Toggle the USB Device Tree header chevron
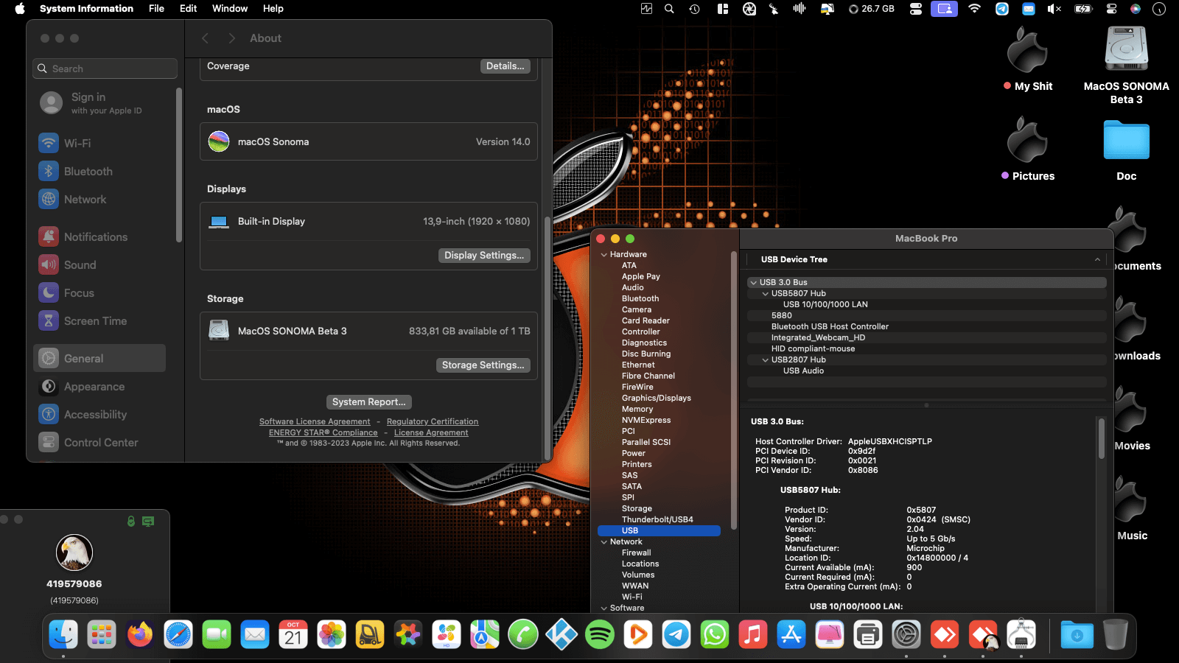Image resolution: width=1179 pixels, height=663 pixels. pos(1097,259)
